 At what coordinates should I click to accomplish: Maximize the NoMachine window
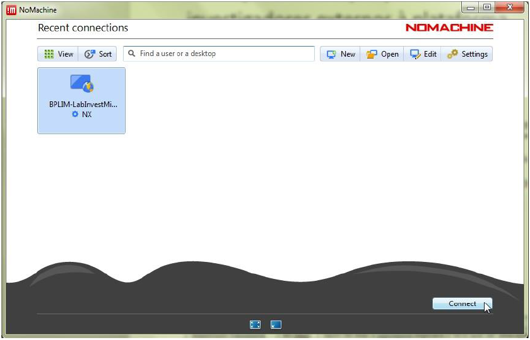(x=486, y=8)
